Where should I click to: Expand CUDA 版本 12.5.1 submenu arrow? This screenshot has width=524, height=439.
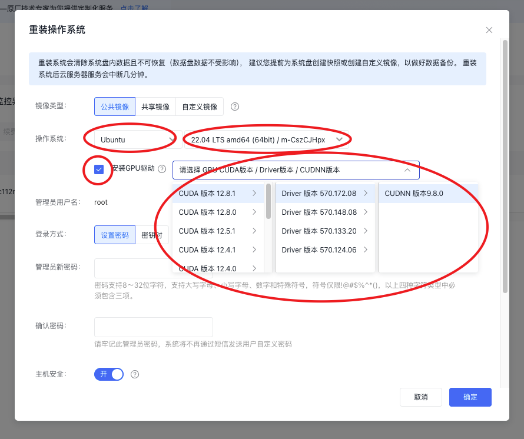click(x=254, y=231)
